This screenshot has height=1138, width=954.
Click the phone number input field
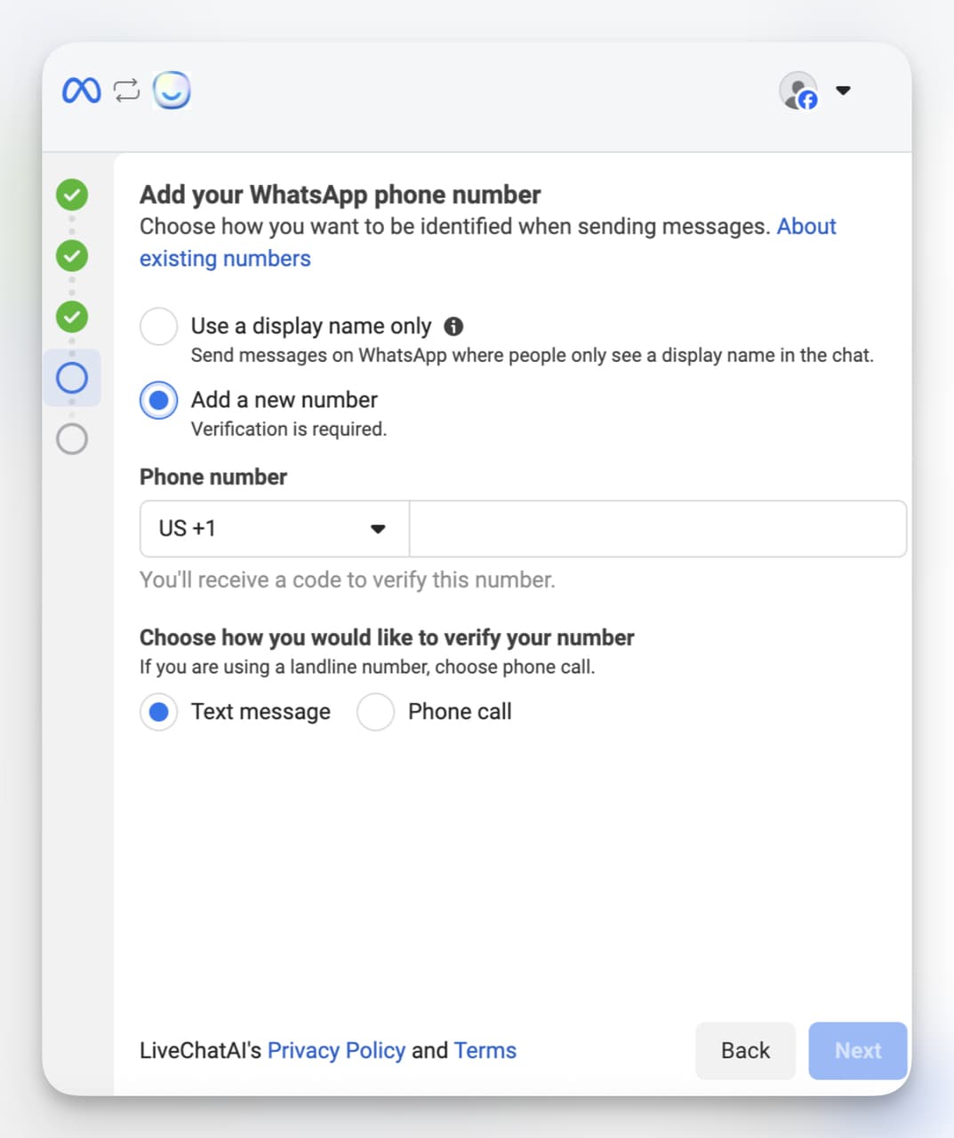658,529
